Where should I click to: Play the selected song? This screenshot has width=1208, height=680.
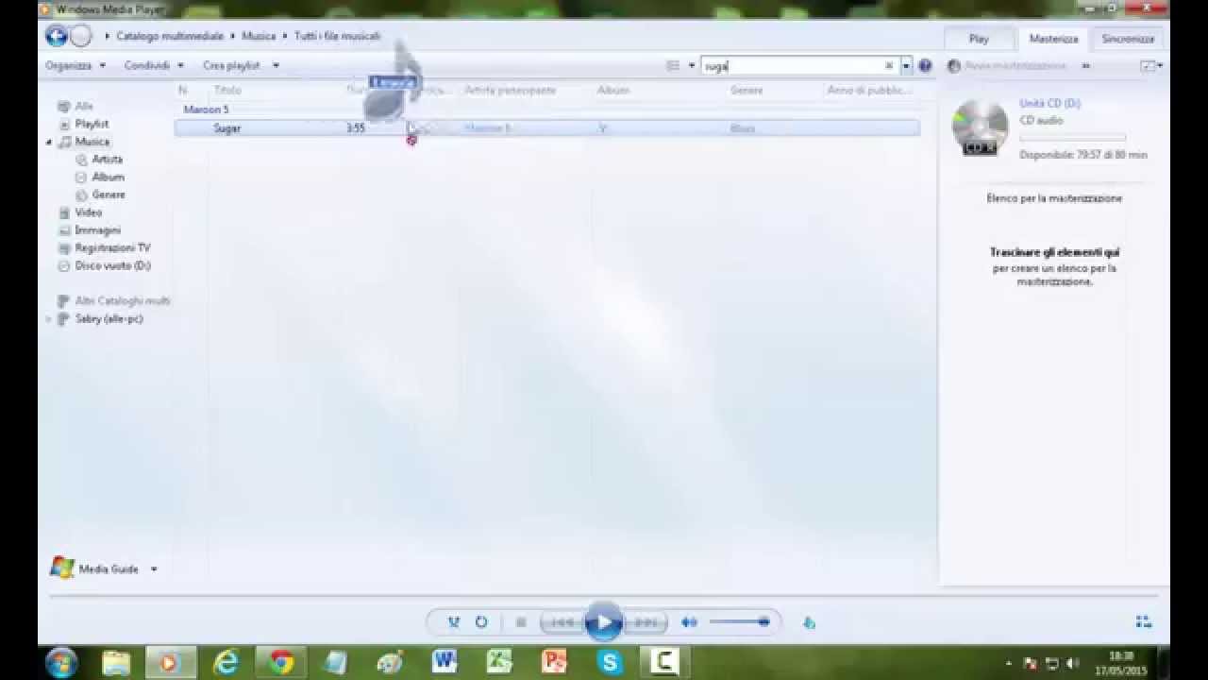[x=604, y=622]
